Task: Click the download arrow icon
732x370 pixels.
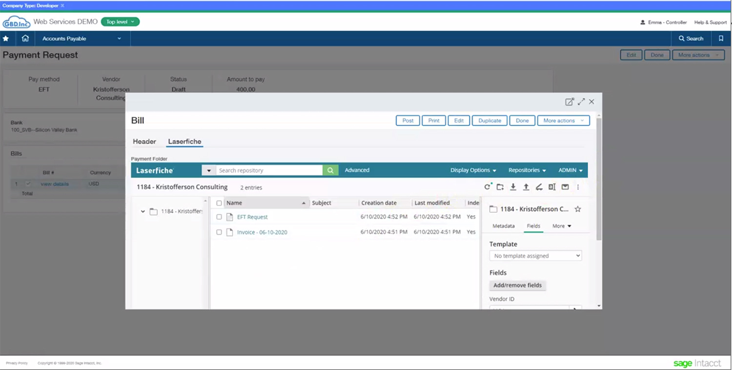Action: click(x=513, y=187)
